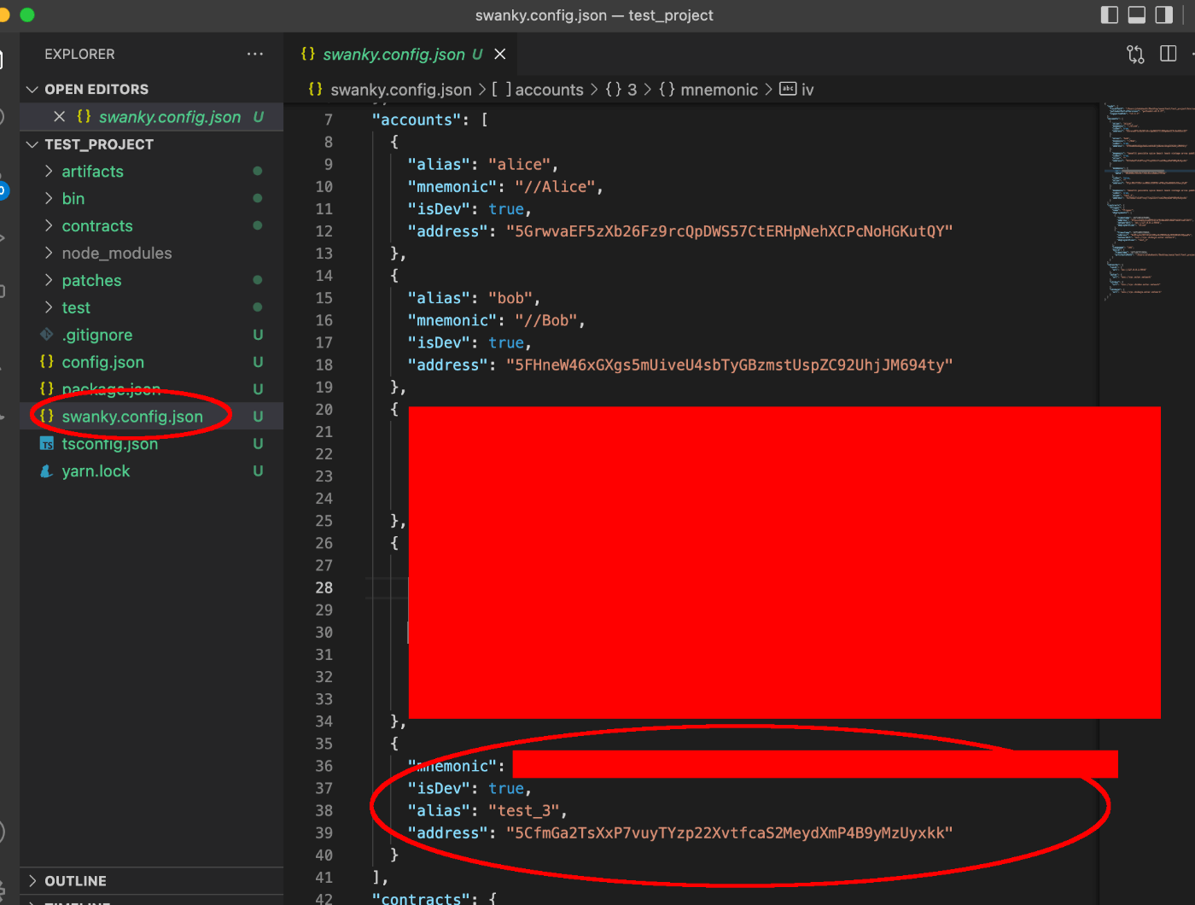This screenshot has width=1195, height=905.
Task: Close swanky.config.json in Open Editors list
Action: (x=59, y=116)
